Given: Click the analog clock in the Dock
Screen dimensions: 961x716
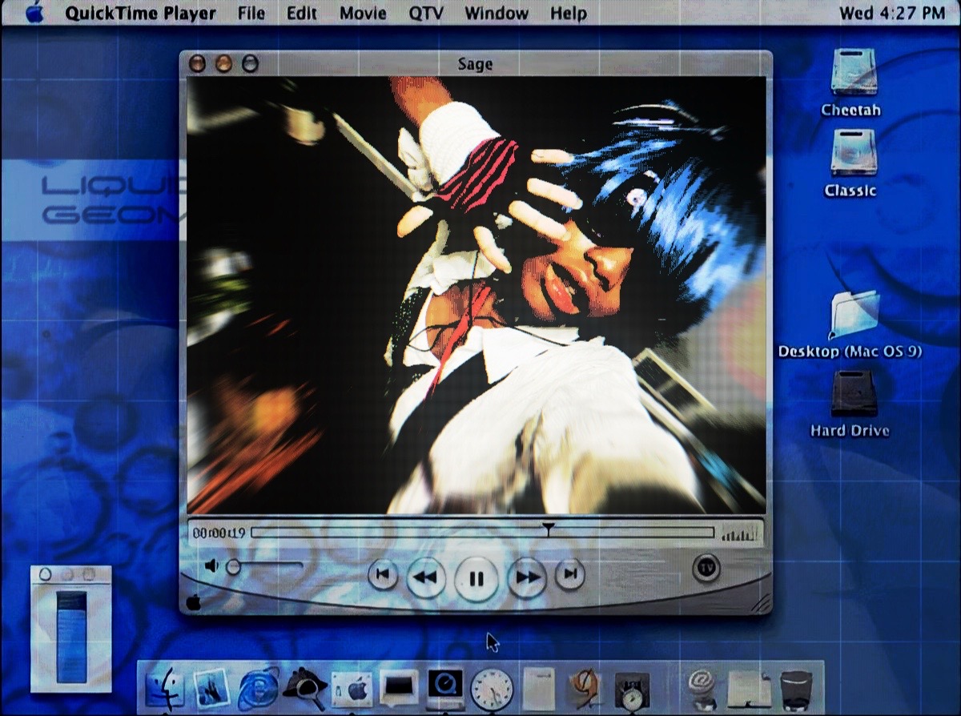Looking at the screenshot, I should (492, 689).
